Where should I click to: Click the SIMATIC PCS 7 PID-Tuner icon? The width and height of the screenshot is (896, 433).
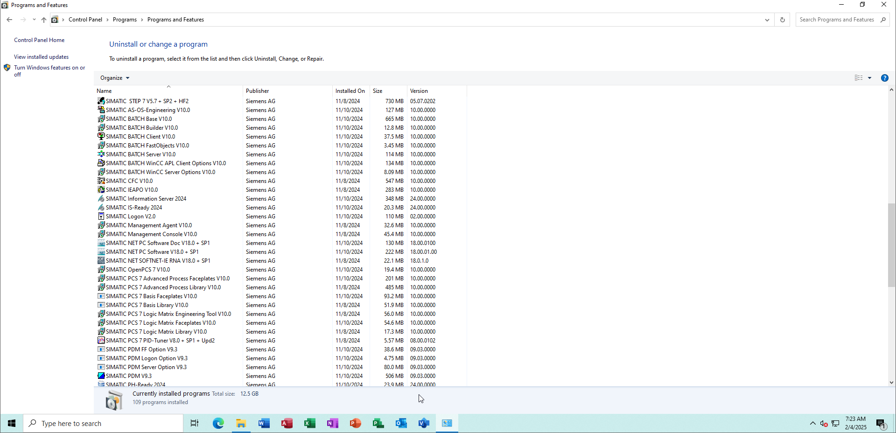click(x=101, y=340)
